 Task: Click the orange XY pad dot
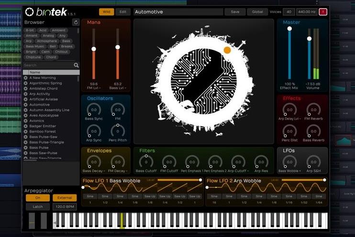227,50
